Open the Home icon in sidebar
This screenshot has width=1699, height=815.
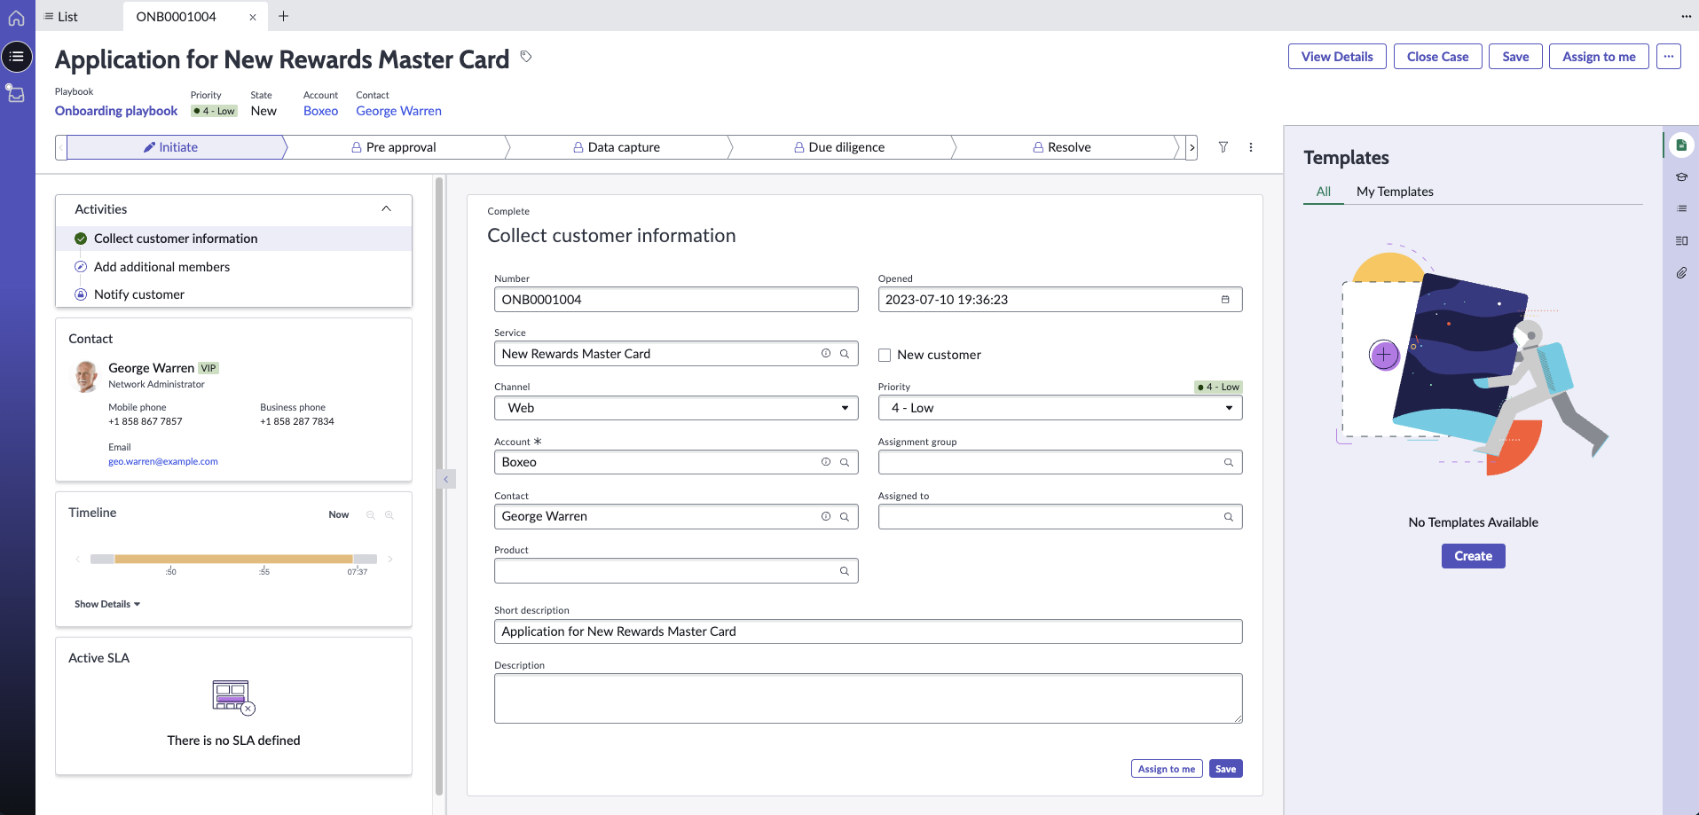(x=16, y=17)
